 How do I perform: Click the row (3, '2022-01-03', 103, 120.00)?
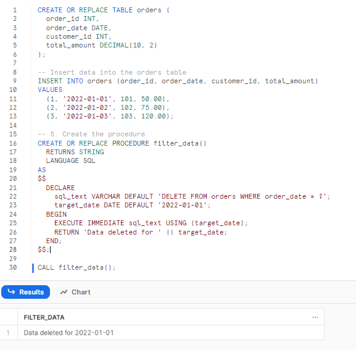(110, 116)
